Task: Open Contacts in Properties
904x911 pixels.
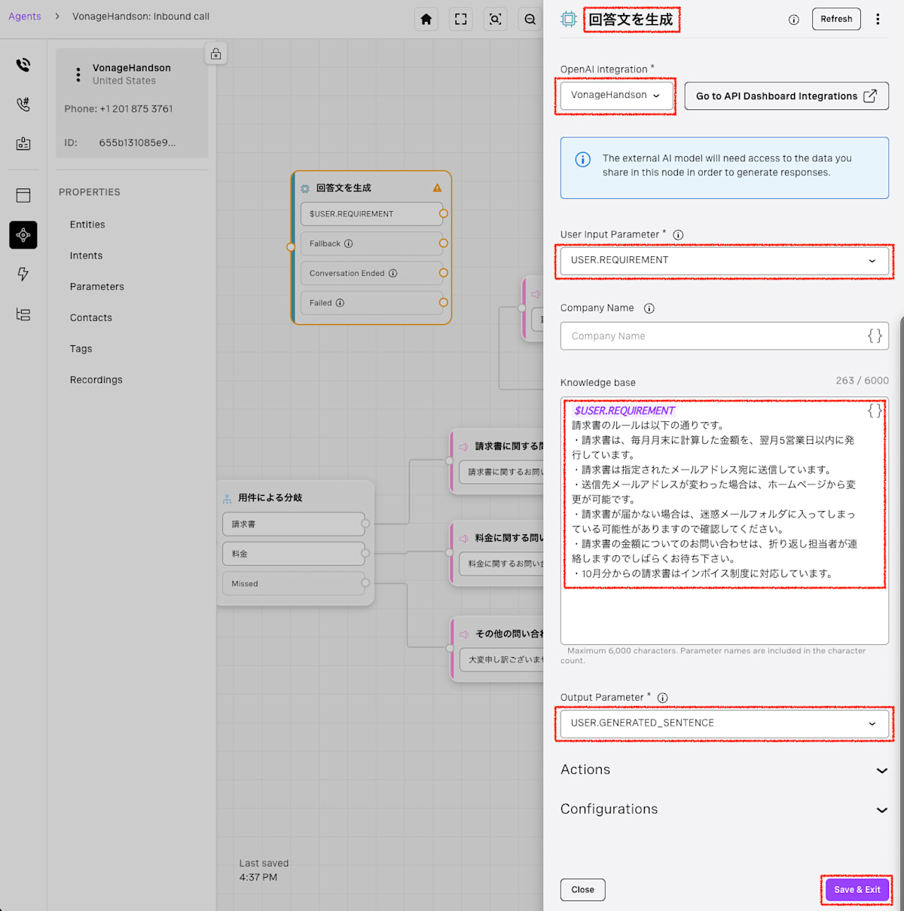Action: pos(91,318)
